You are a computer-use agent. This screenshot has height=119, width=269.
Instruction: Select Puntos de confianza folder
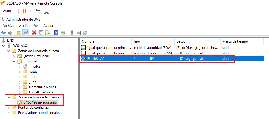click(x=33, y=108)
